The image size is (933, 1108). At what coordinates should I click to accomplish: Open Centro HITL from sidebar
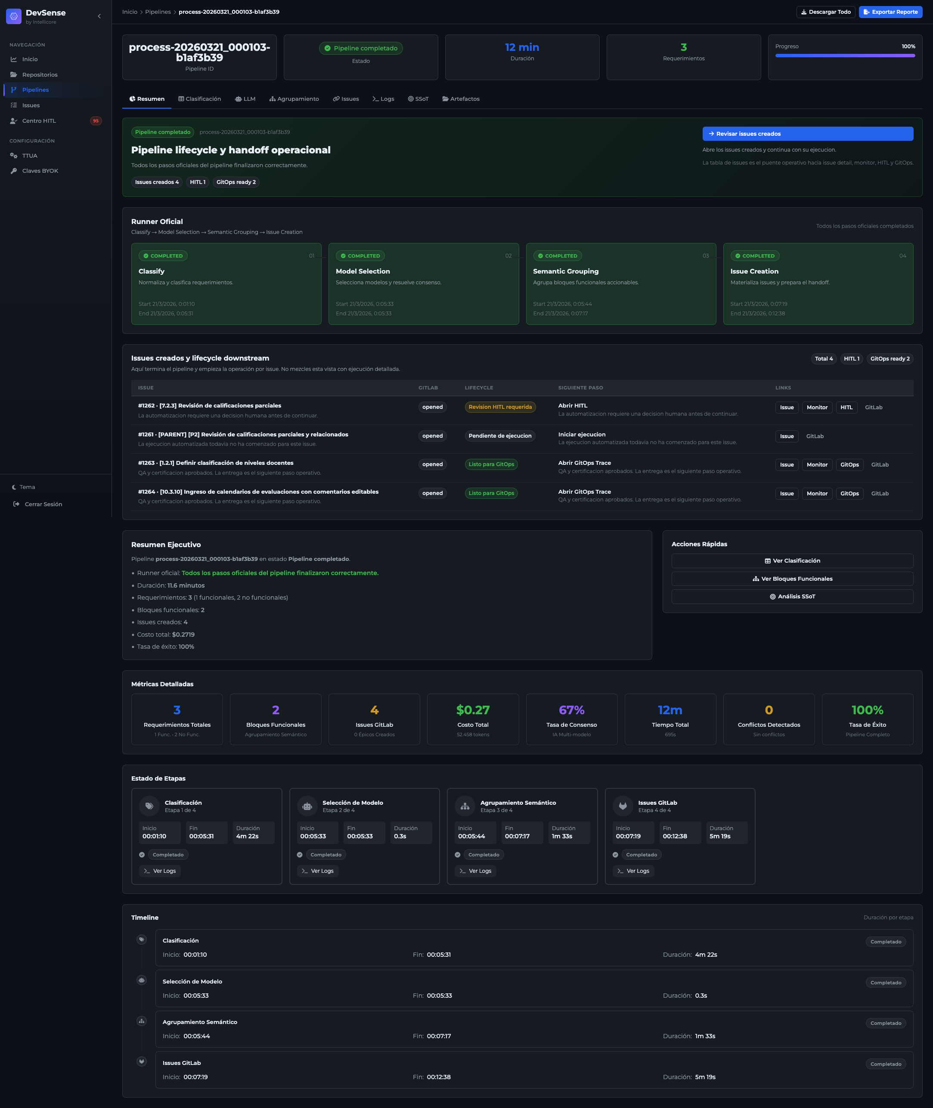pyautogui.click(x=39, y=121)
